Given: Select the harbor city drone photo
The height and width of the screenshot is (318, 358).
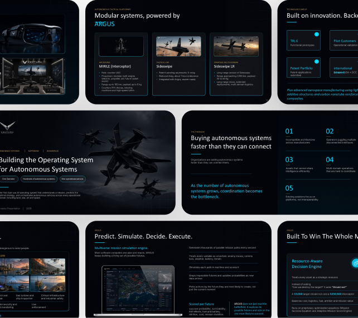Looking at the screenshot, I should (x=14, y=266).
